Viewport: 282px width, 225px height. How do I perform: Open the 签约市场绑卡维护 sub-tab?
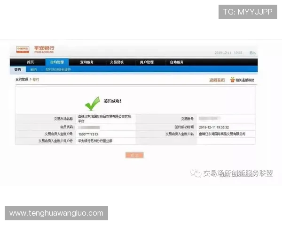click(x=58, y=70)
